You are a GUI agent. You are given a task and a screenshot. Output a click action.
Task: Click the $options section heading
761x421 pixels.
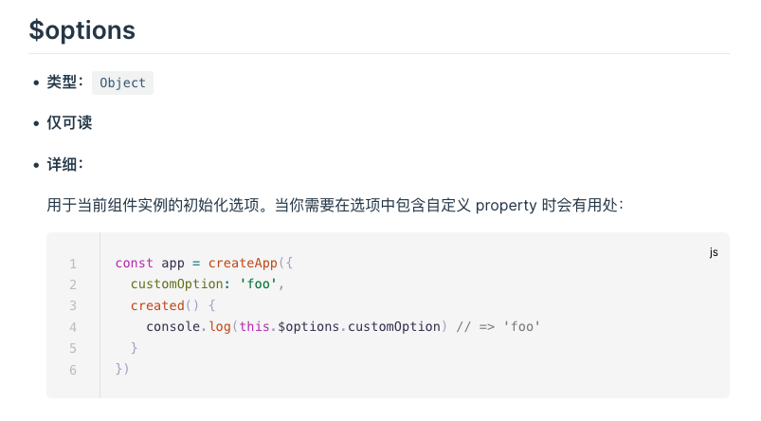click(x=82, y=29)
